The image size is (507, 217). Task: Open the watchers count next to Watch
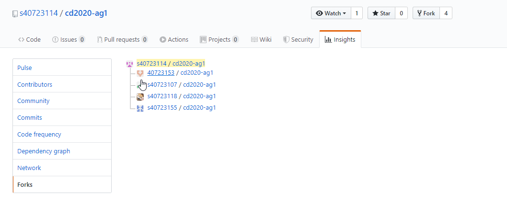point(357,13)
